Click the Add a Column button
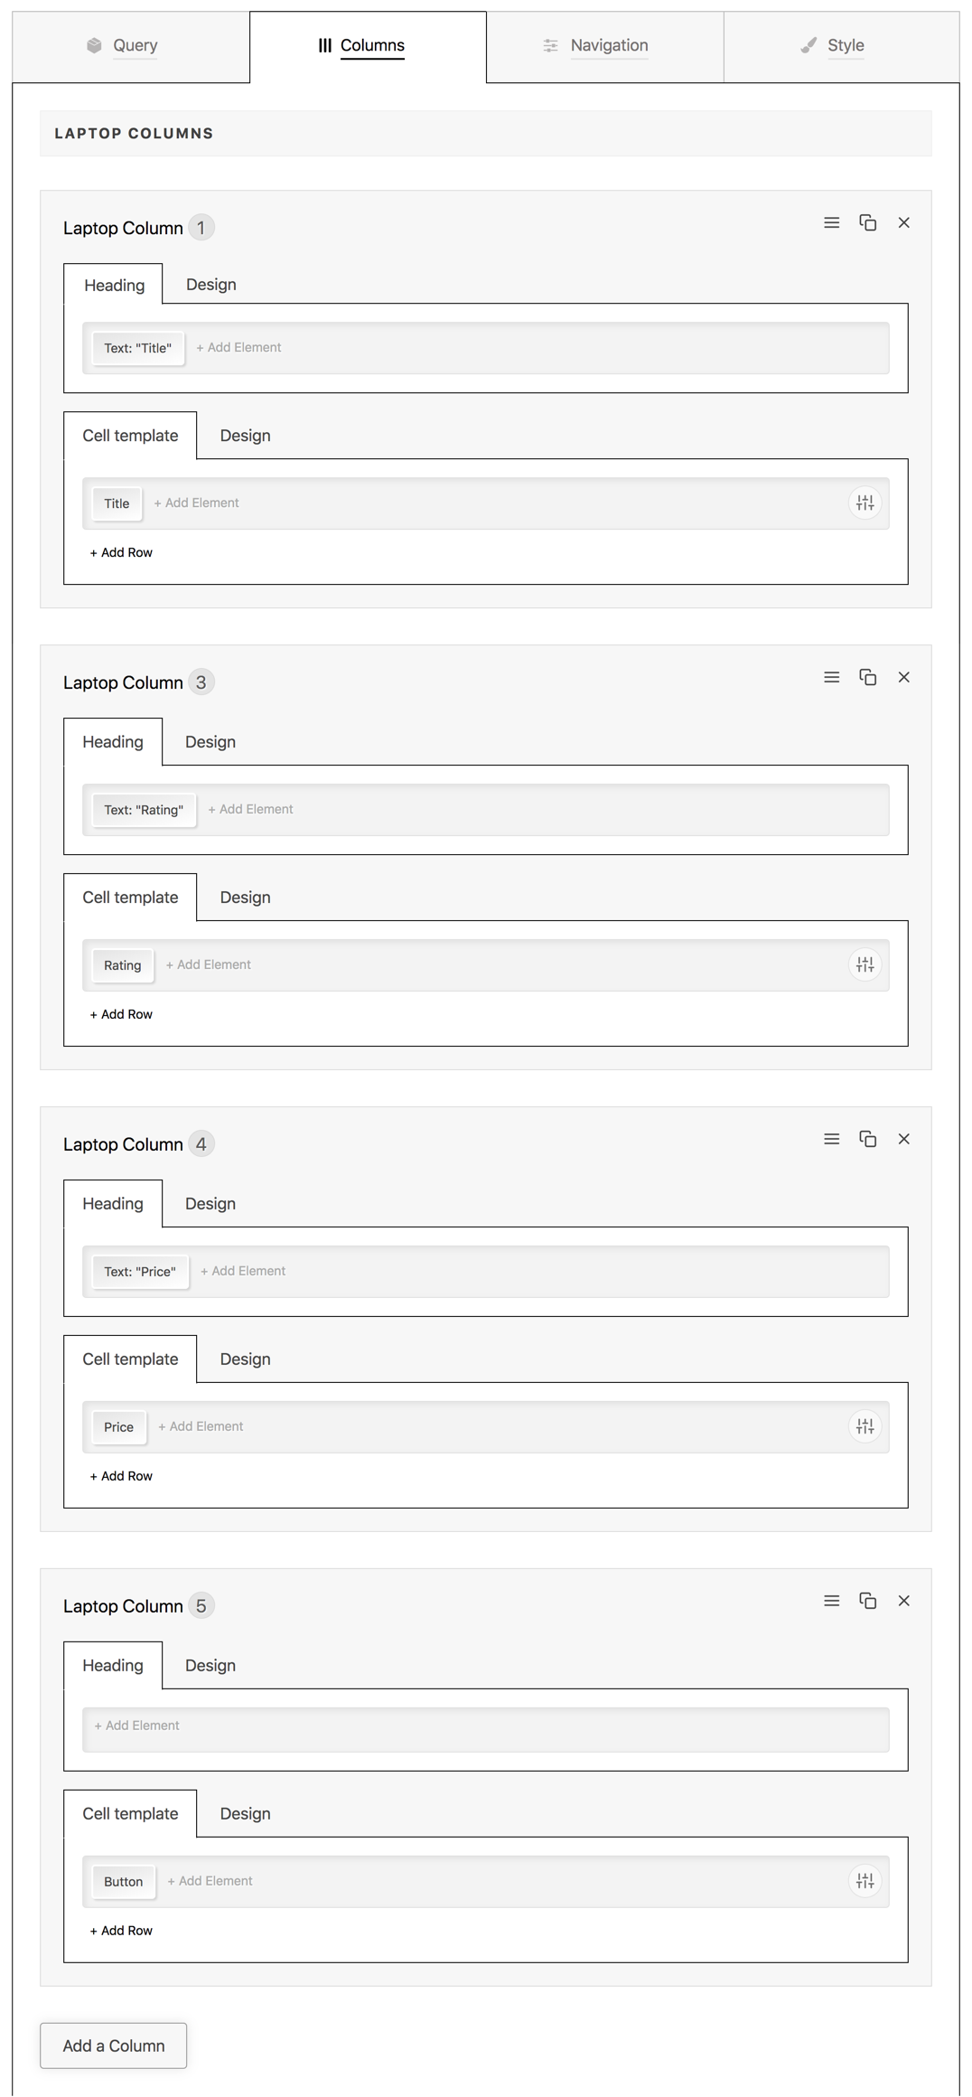 (114, 2045)
